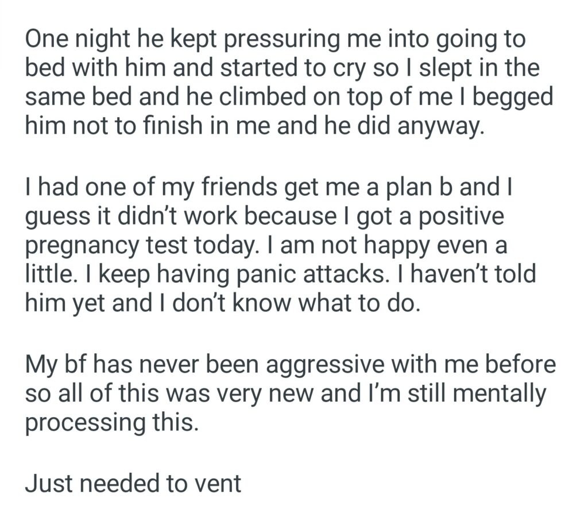Click the final line "Just needed to vent"
This screenshot has width=588, height=505.
133,483
